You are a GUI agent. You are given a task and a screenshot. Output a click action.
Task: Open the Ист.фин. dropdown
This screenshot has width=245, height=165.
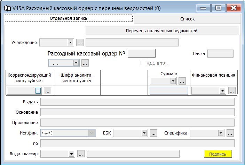[x=92, y=133]
